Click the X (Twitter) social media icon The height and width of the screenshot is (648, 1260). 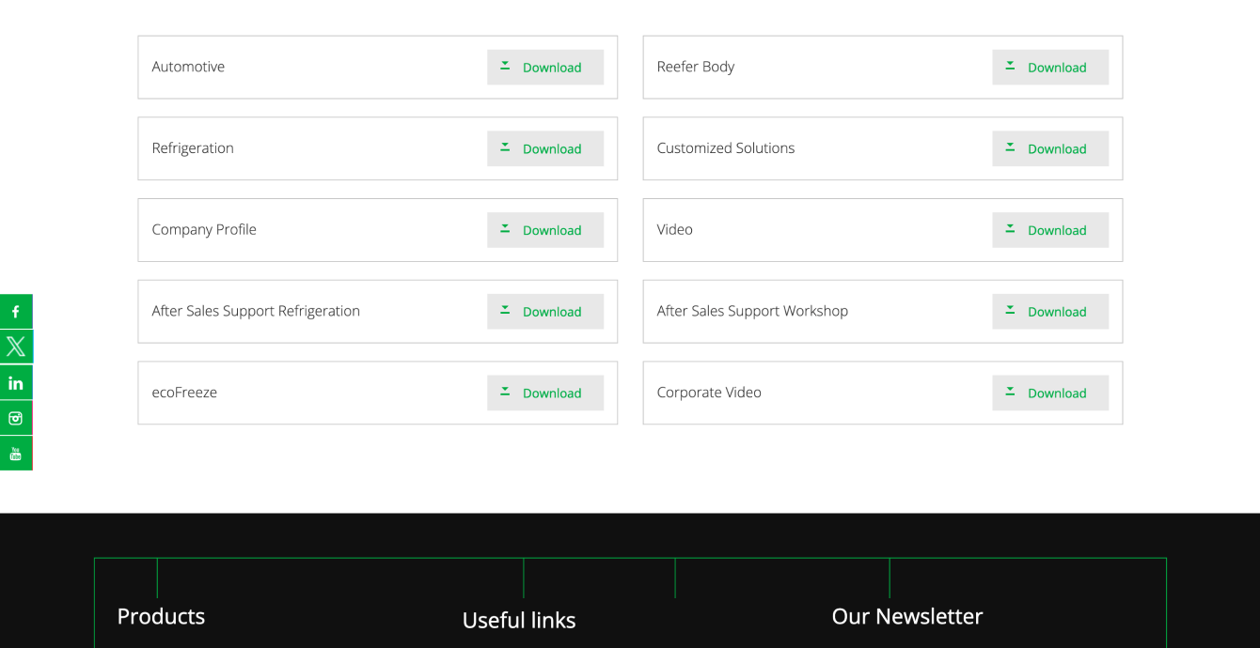click(x=16, y=346)
